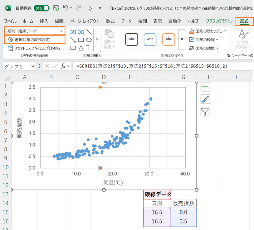
Task: Apply the blue outline Abc style
Action: point(150,39)
